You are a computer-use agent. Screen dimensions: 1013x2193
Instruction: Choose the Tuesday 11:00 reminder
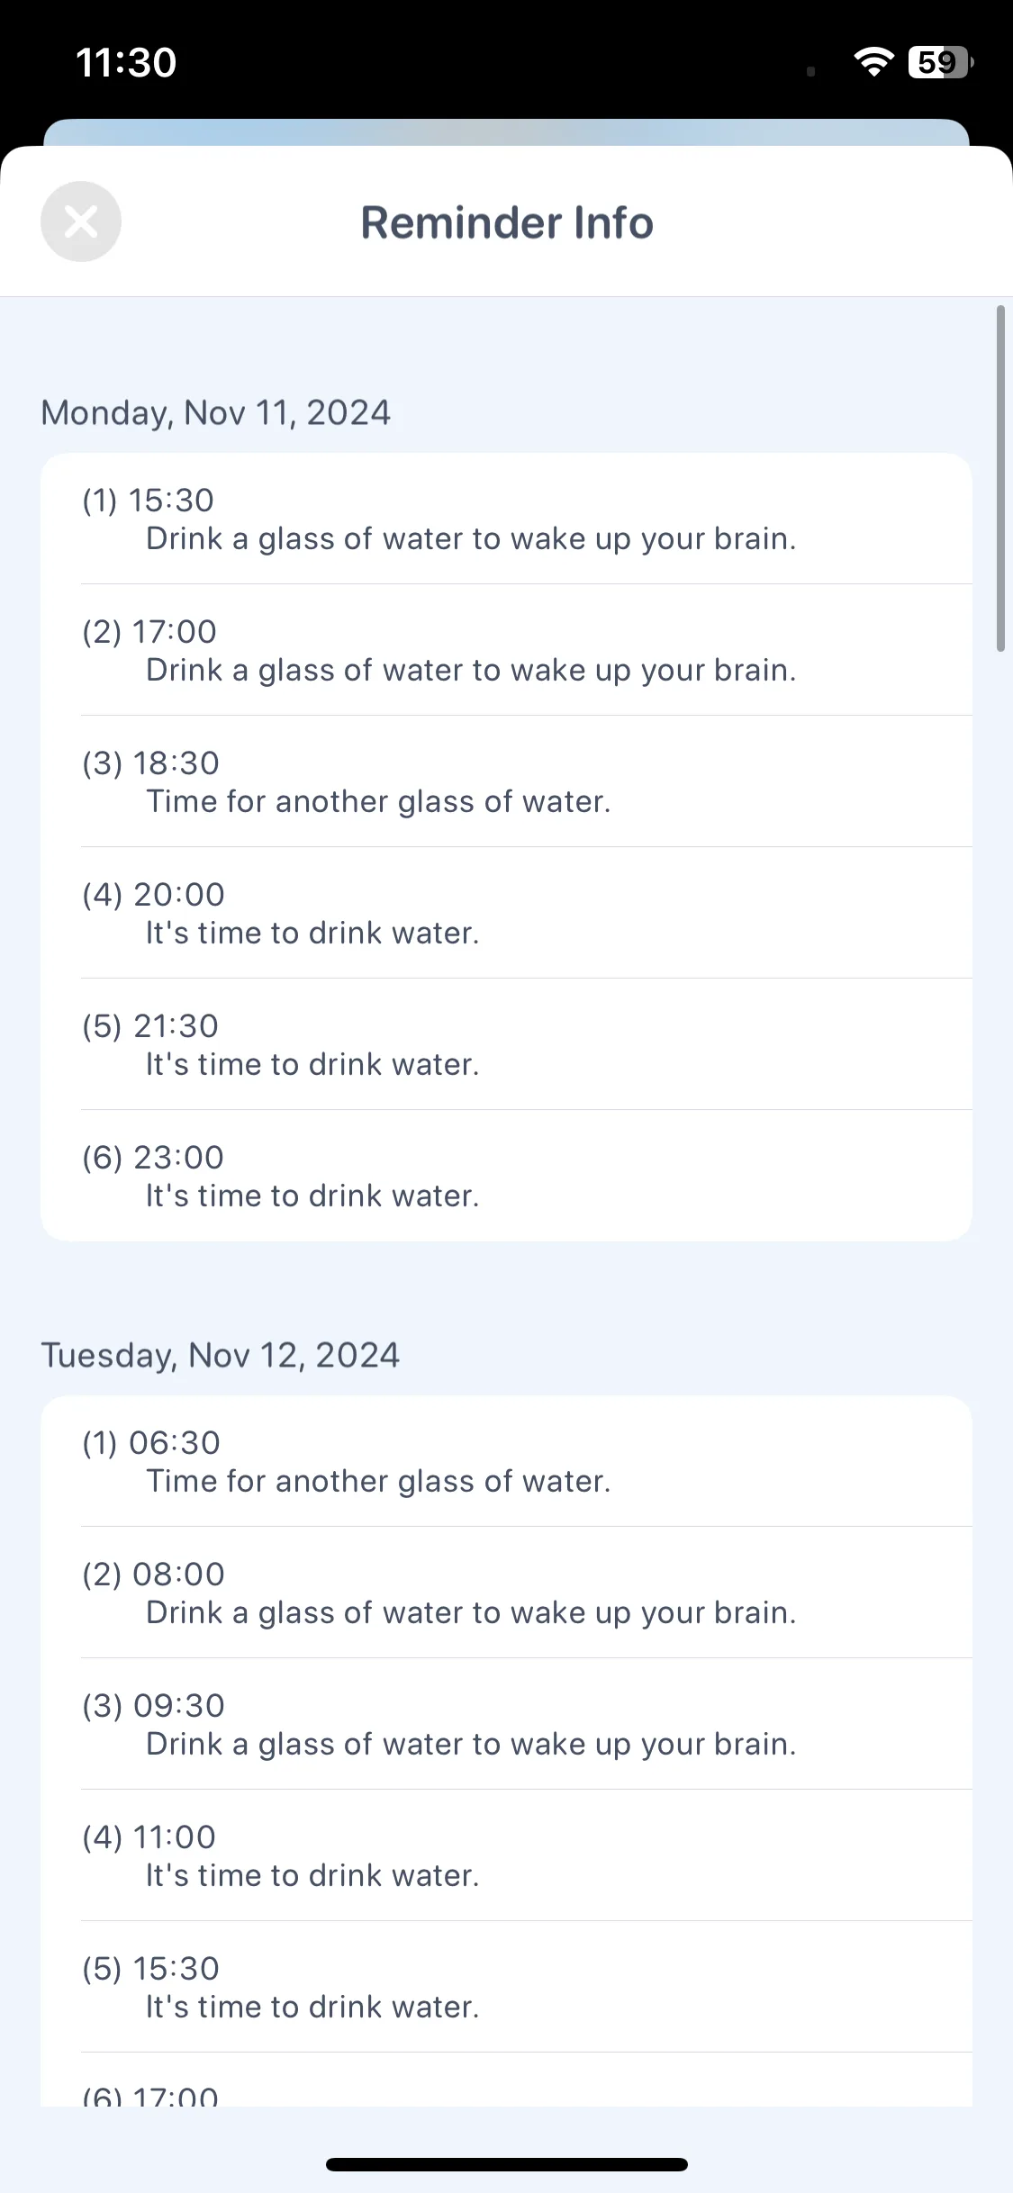point(506,1855)
